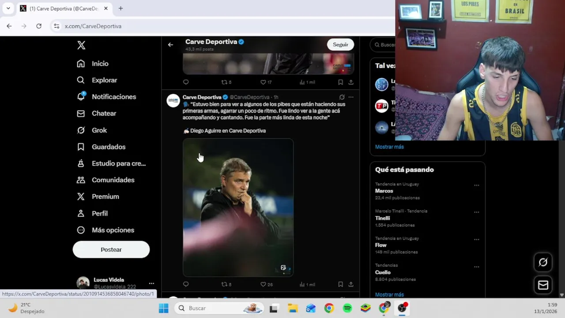Image resolution: width=565 pixels, height=318 pixels.
Task: Click Mostrar más under suggested accounts
Action: [389, 147]
